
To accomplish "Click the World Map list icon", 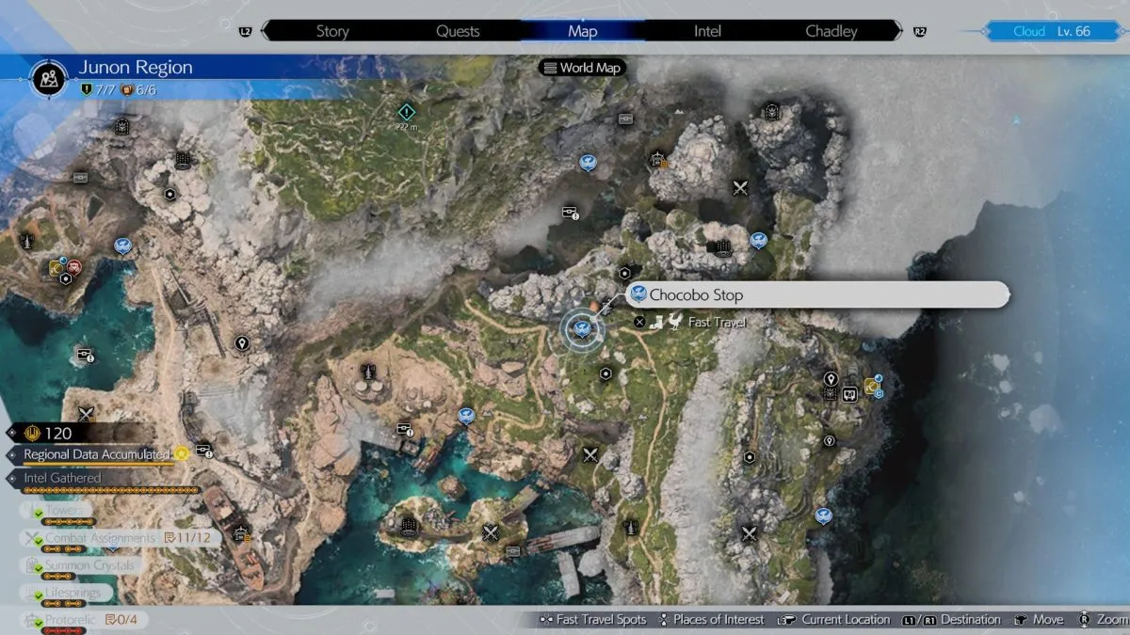I will 550,68.
